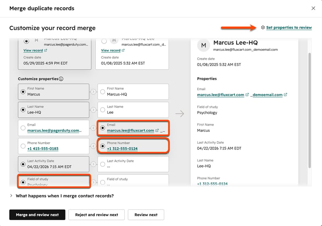
Task: Select Phone Number +1 312-555-0124 radio
Action: click(x=103, y=146)
